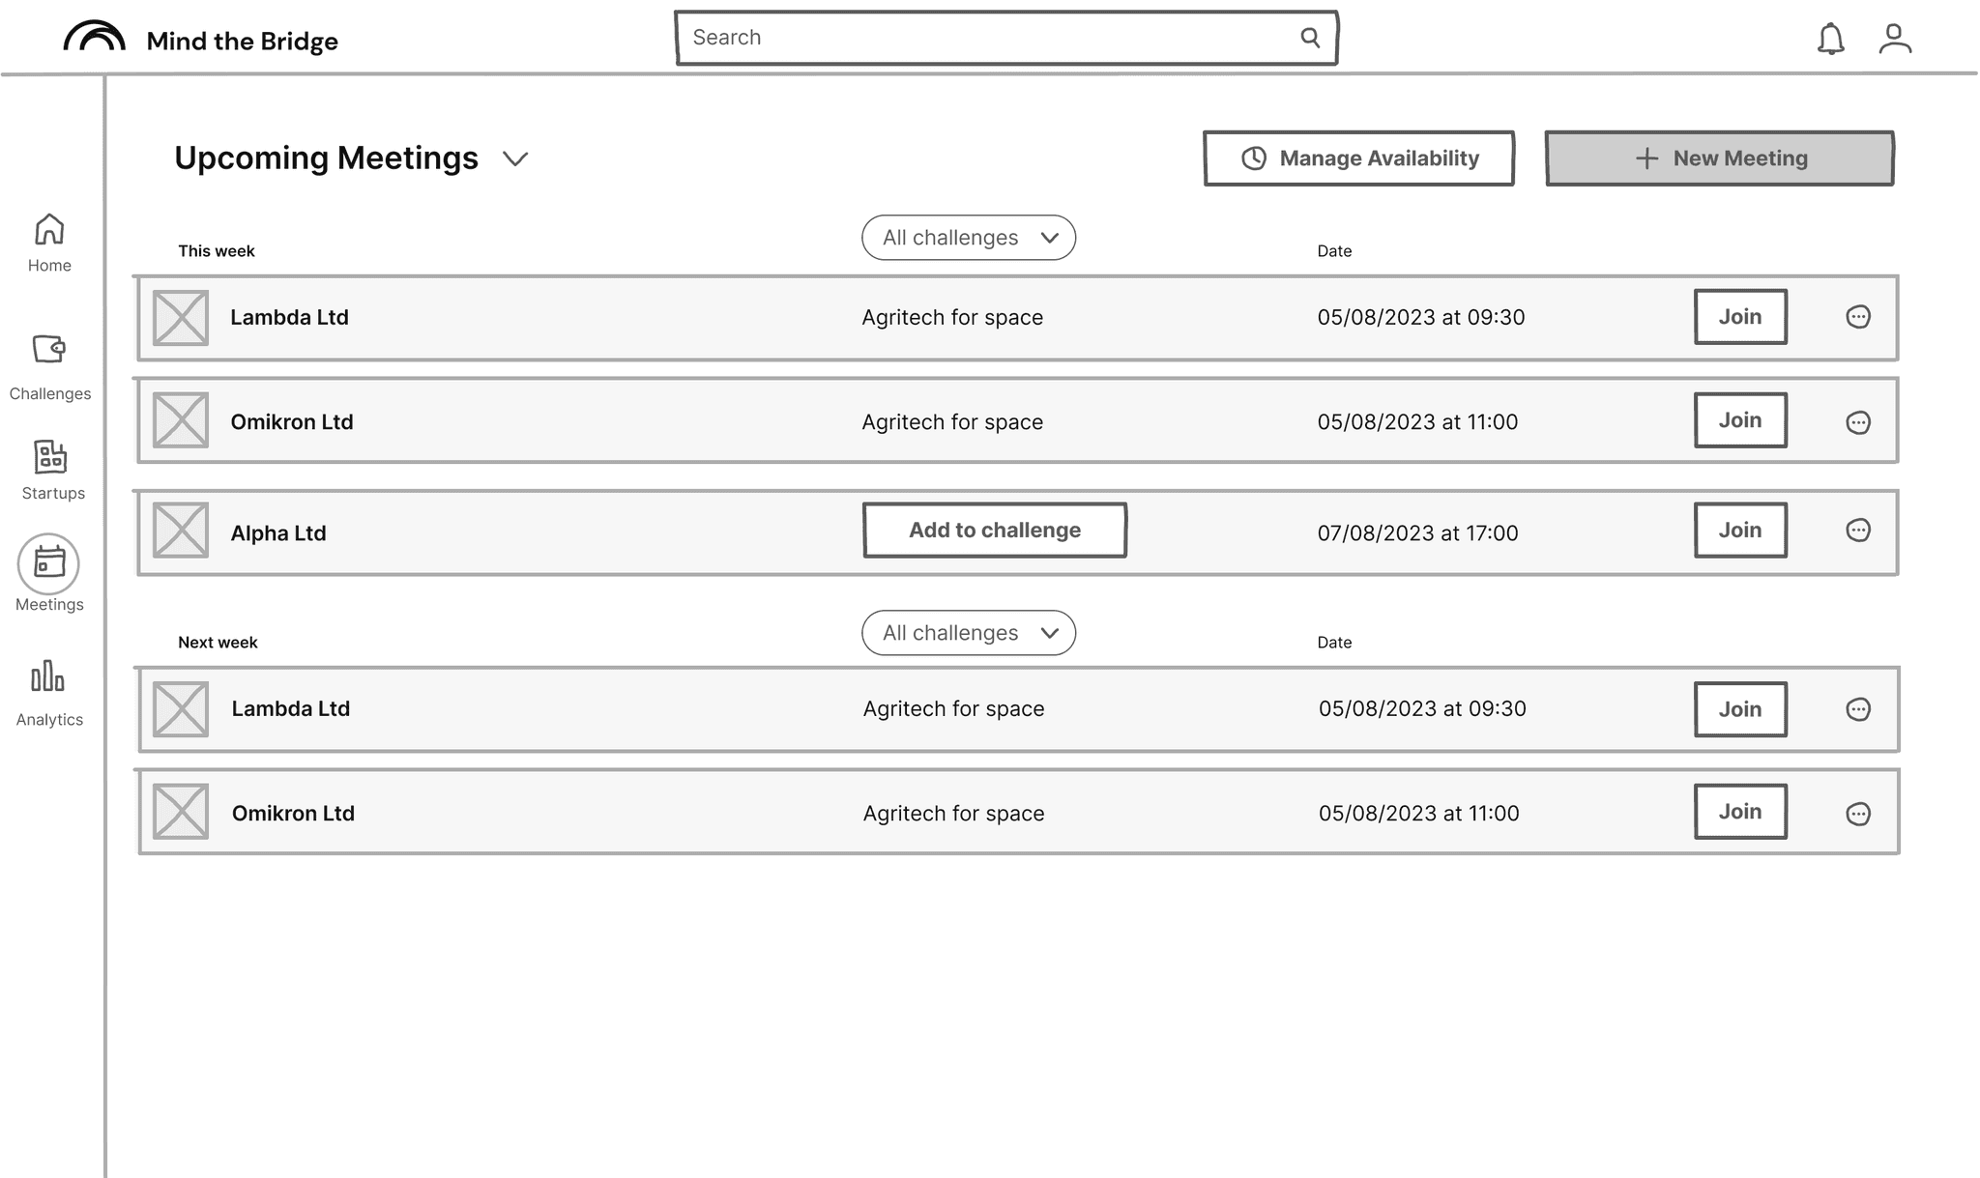1980x1178 pixels.
Task: Click Add to challenge for Alpha Ltd
Action: (994, 531)
